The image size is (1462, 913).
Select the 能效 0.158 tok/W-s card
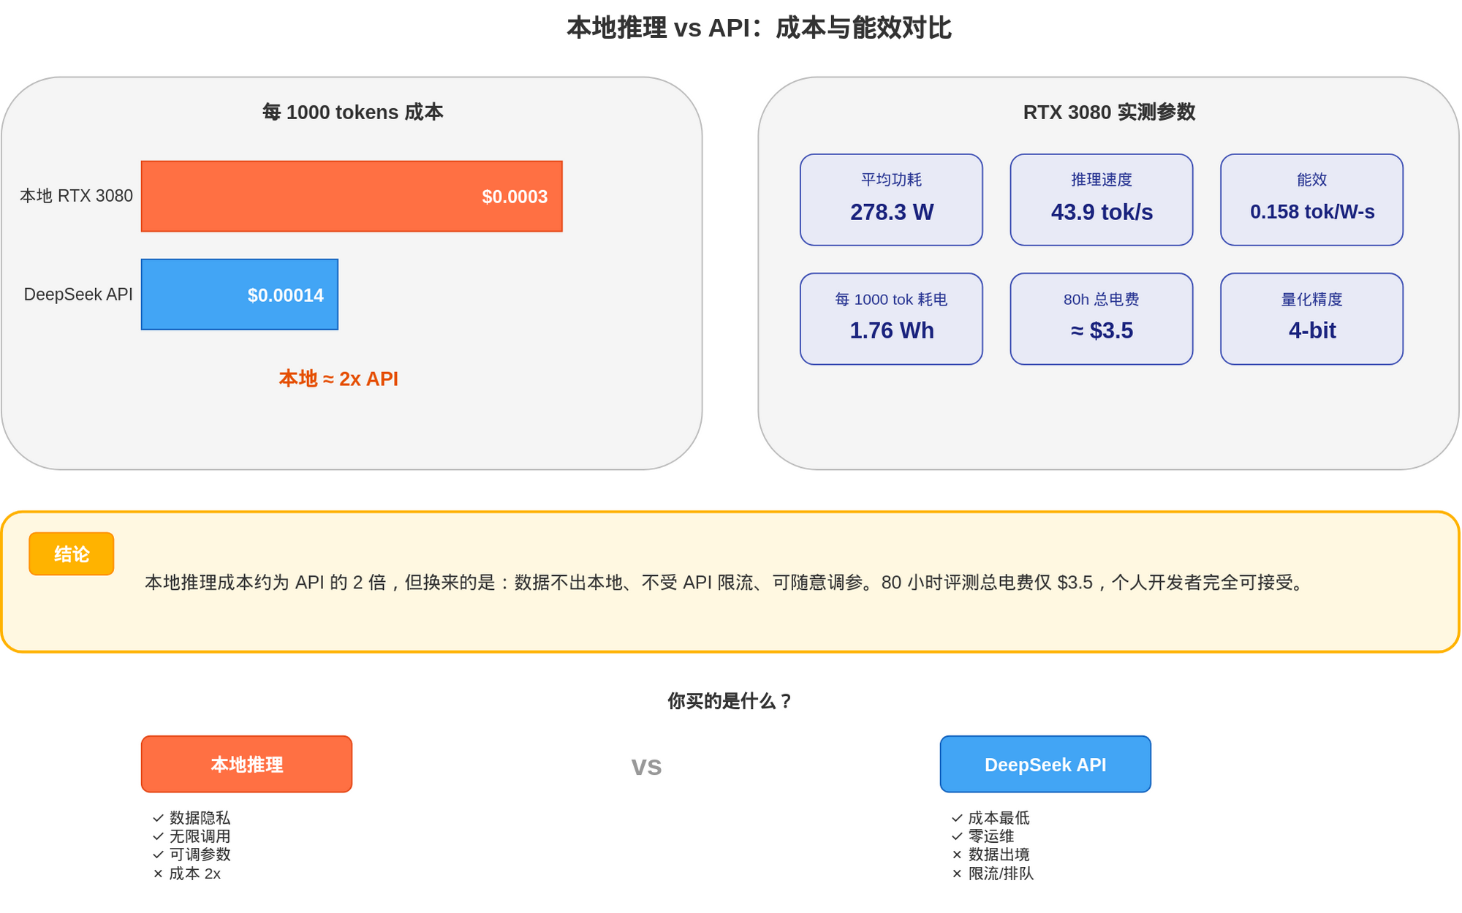(1312, 200)
